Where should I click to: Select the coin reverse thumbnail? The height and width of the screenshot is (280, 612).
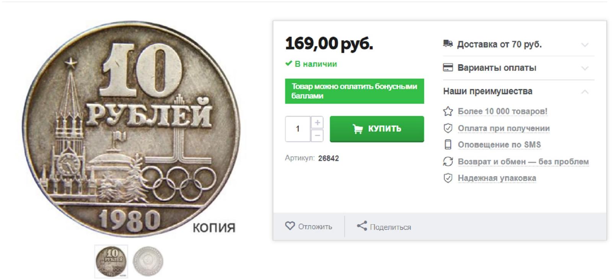point(148,262)
